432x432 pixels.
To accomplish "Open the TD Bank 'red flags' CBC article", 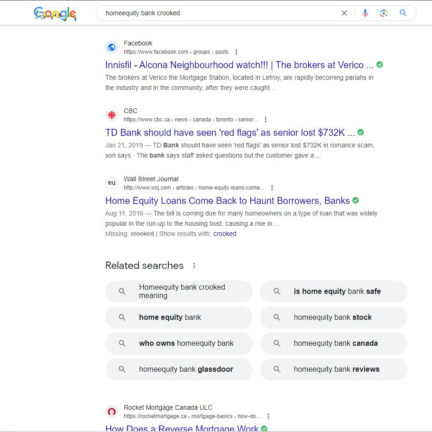I will (230, 133).
